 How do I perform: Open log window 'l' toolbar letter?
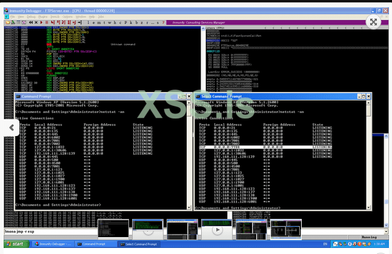[88, 22]
